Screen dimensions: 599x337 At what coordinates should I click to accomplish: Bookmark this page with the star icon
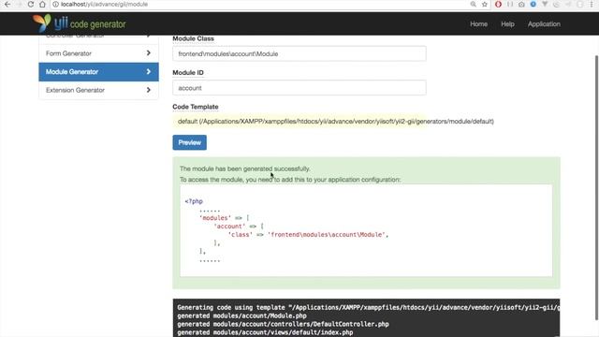tap(485, 4)
